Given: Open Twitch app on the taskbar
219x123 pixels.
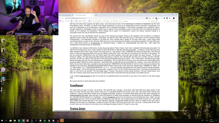Looking at the screenshot, I should point(36,121).
